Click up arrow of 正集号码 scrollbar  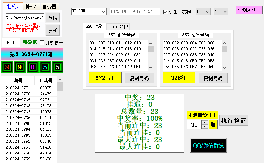click(x=151, y=43)
